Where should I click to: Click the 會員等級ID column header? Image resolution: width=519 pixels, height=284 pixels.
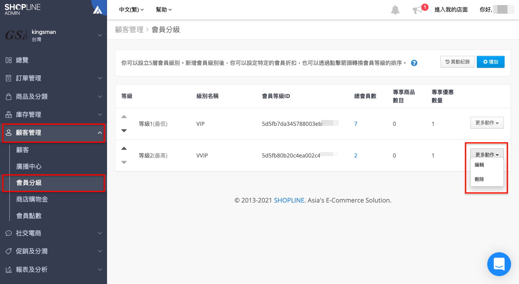click(276, 96)
